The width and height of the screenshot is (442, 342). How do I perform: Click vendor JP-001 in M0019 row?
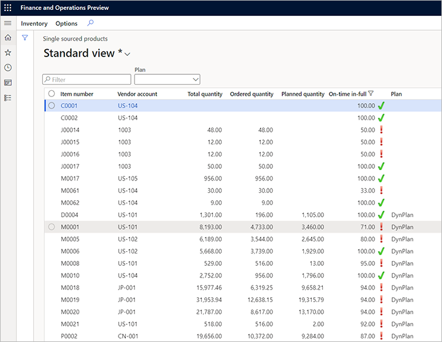(x=126, y=300)
